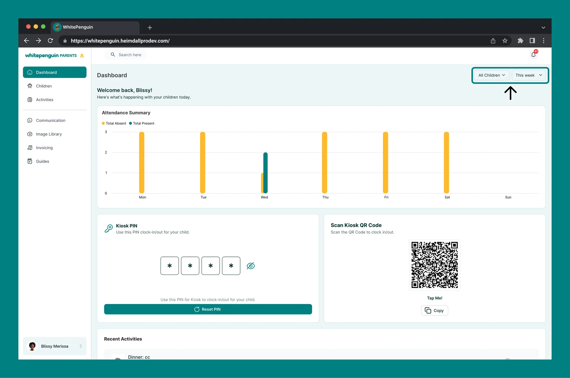Viewport: 570px width, 378px height.
Task: Click the Friday absent bar in chart
Action: coord(385,162)
